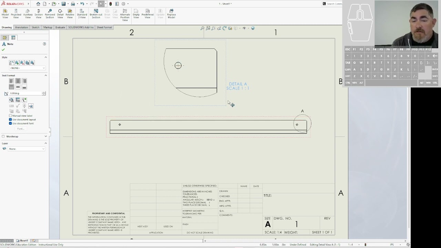Open the Options gear dropdown arrow
The height and width of the screenshot is (248, 441).
click(x=128, y=4)
